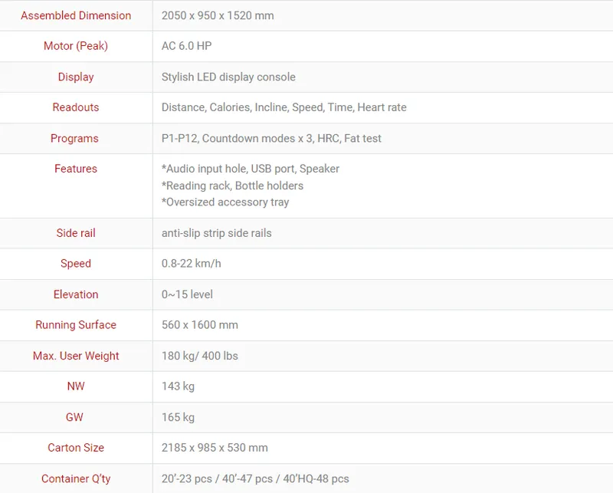Select 'anti-slip strip side rails' text
This screenshot has width=613, height=493.
pos(217,233)
